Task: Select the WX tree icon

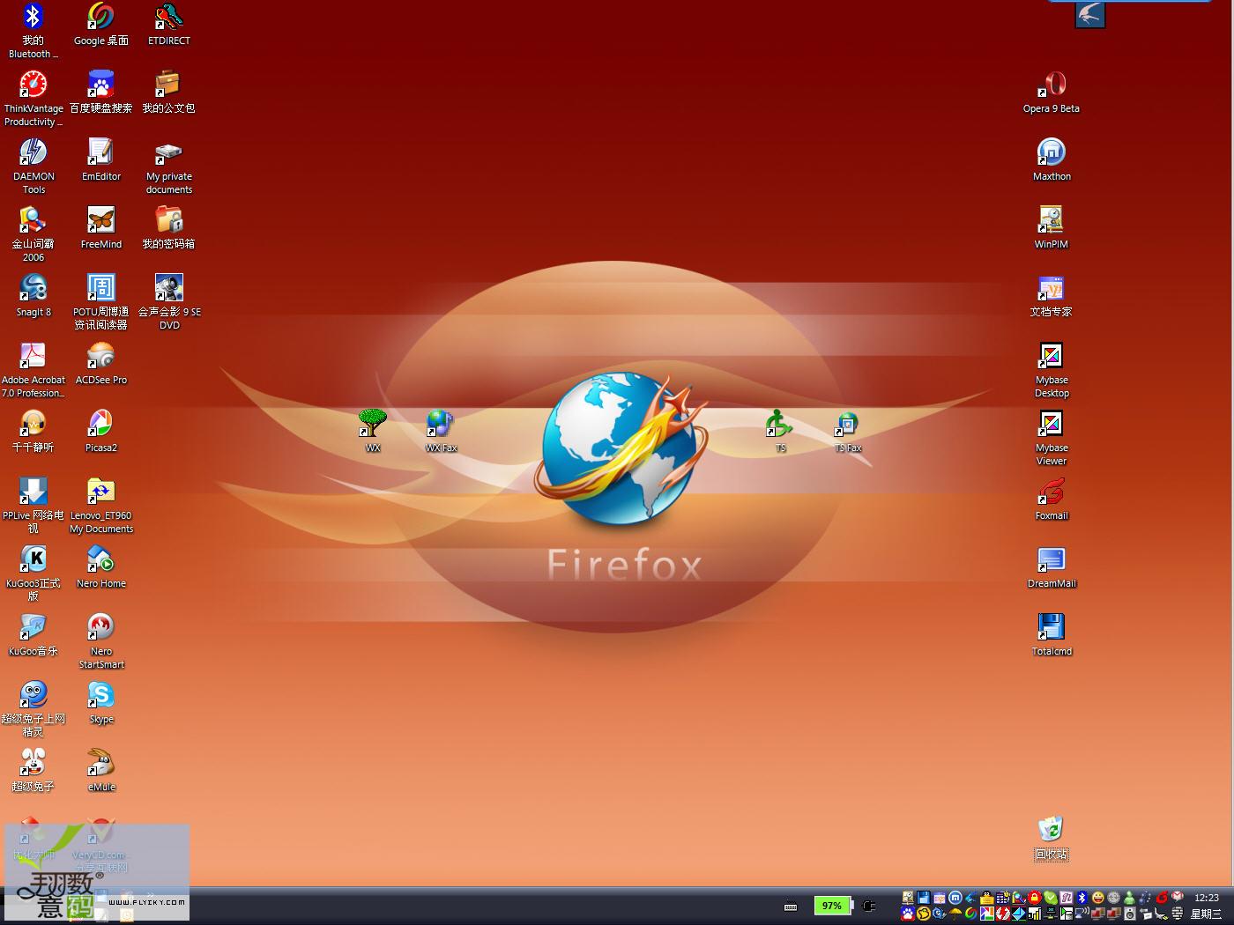Action: pos(373,432)
